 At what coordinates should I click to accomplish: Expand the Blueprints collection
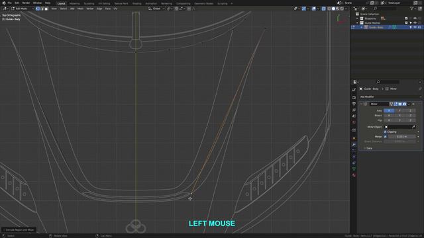point(357,19)
